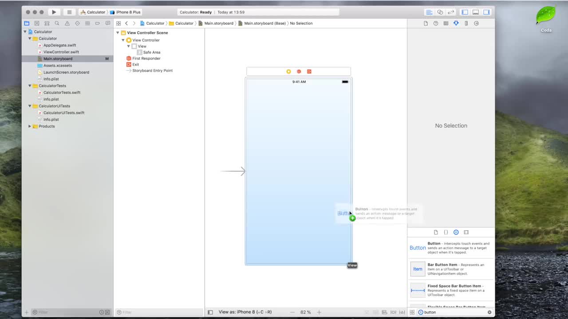The image size is (568, 319).
Task: Open the Breakpoint navigator
Action: click(97, 23)
